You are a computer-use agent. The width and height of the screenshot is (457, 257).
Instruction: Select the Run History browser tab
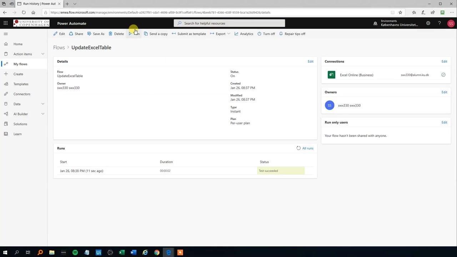(x=39, y=4)
